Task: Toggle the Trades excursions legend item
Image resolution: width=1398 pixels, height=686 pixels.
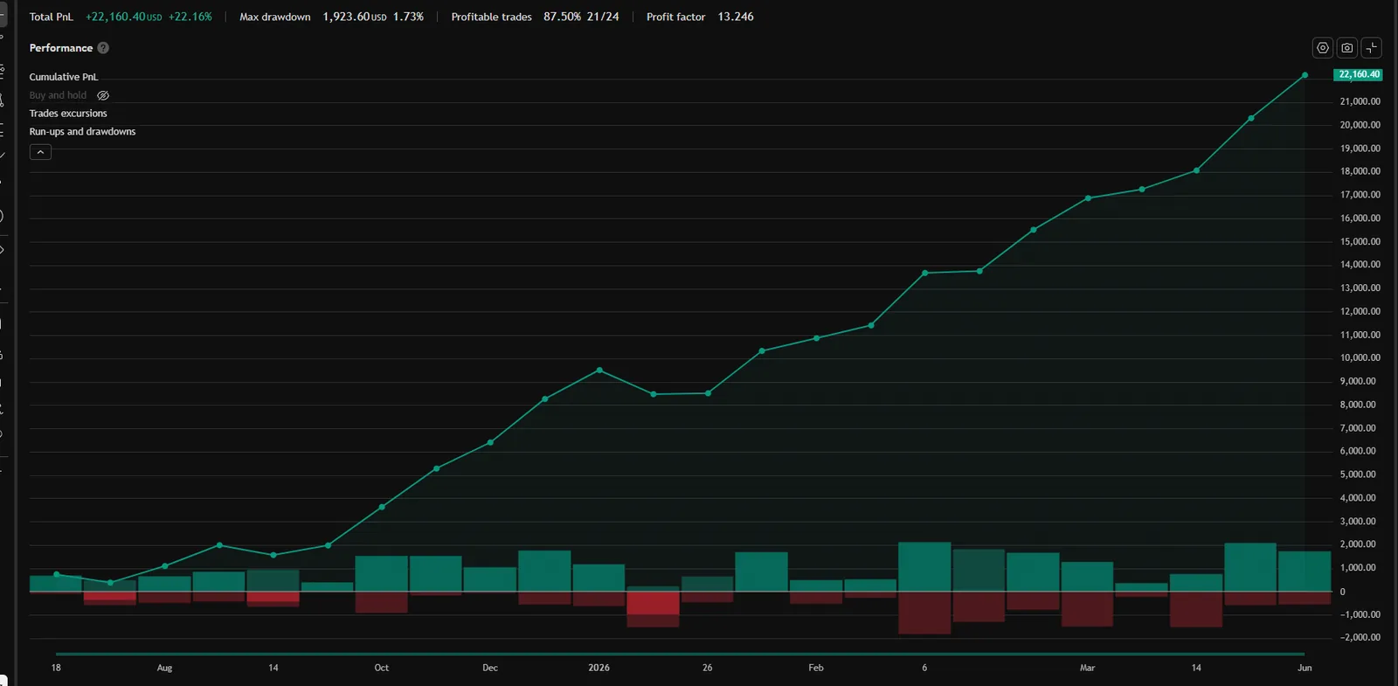Action: click(x=68, y=114)
